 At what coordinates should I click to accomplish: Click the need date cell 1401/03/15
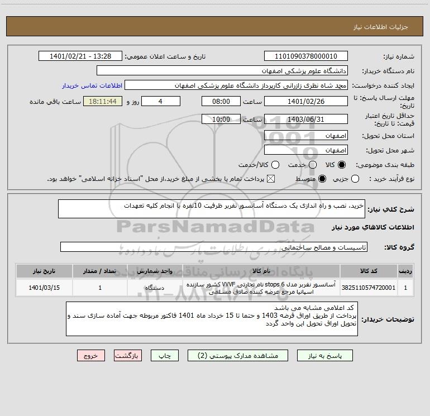click(44, 288)
